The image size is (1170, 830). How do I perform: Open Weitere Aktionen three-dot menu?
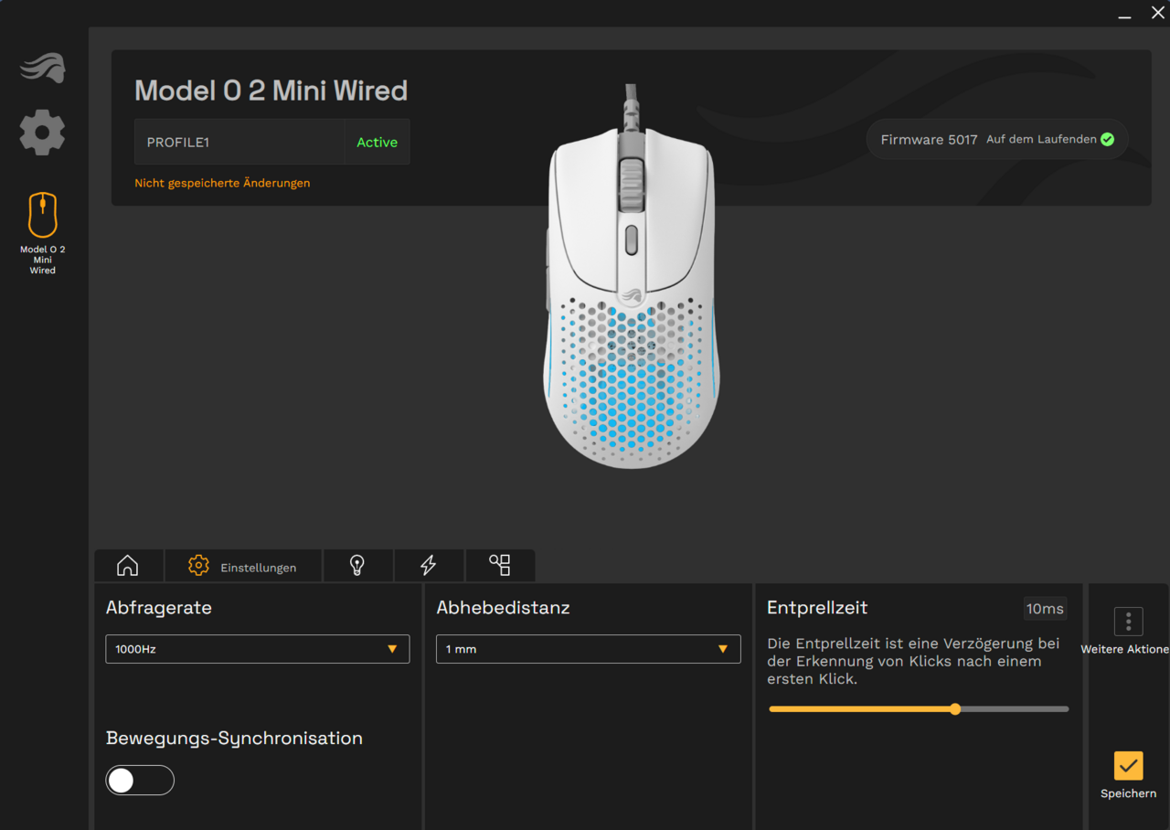(x=1129, y=622)
